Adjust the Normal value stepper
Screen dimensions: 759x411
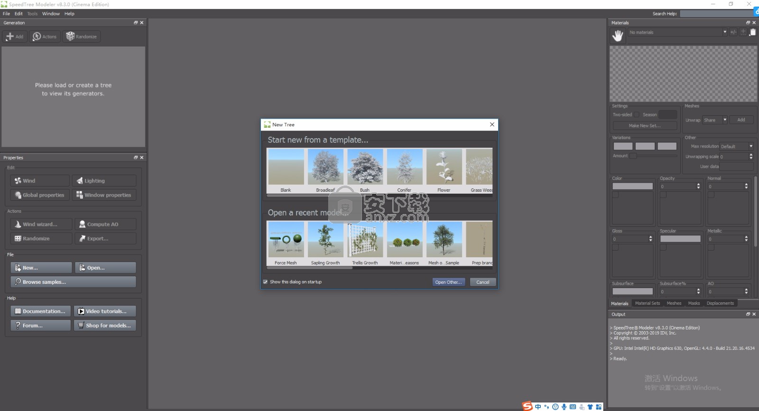[x=746, y=187]
